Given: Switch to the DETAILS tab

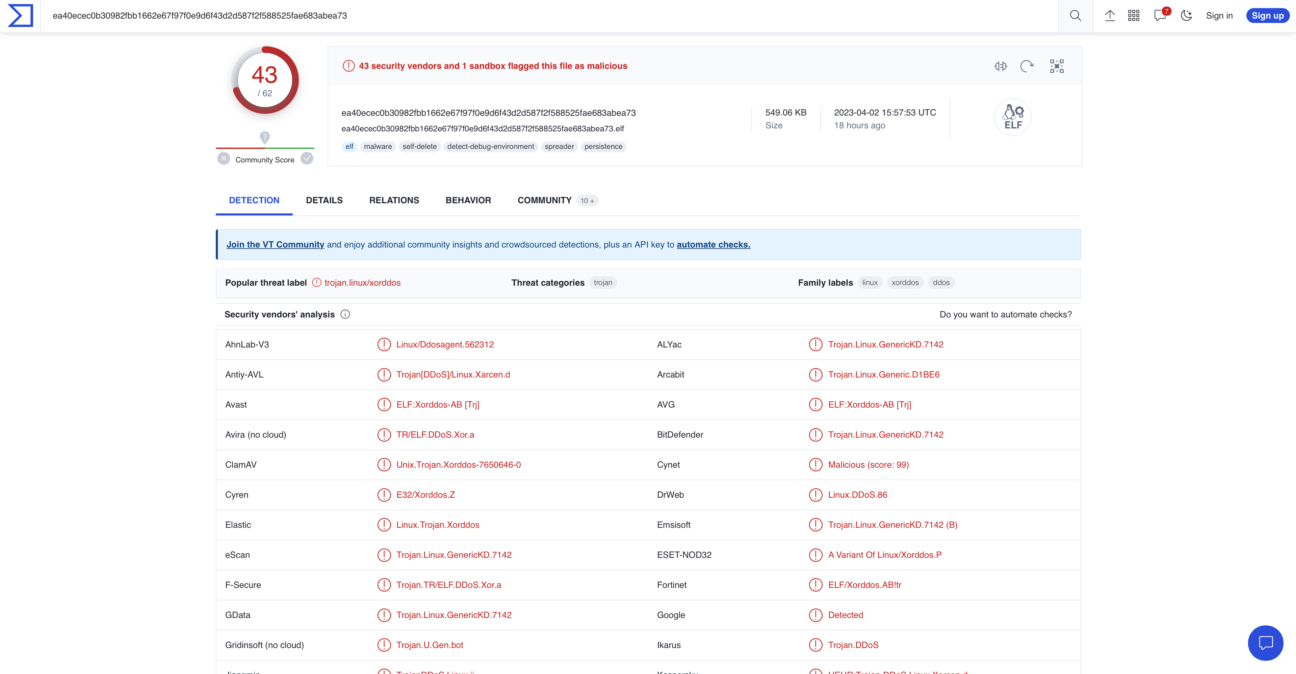Looking at the screenshot, I should pyautogui.click(x=324, y=200).
